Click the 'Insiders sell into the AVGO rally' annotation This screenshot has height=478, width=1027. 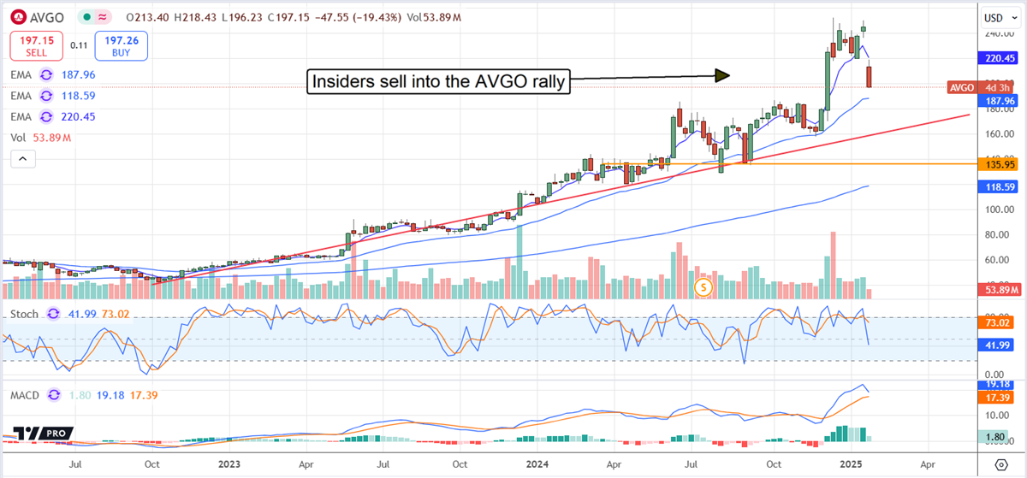click(439, 82)
